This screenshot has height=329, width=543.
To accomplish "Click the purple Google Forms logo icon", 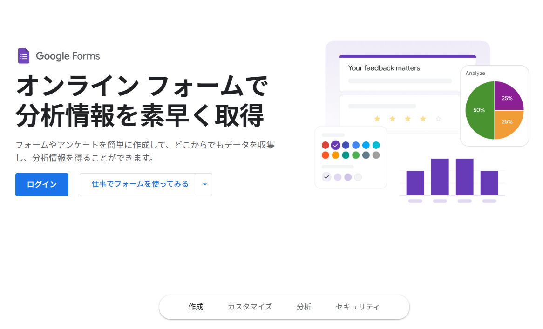I will [x=24, y=56].
